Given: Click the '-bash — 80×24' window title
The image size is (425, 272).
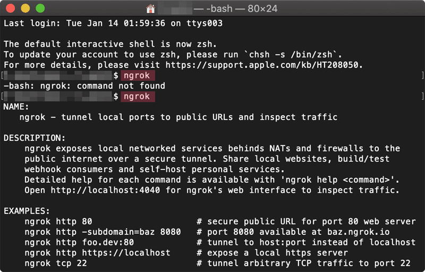Looking at the screenshot, I should coord(236,8).
